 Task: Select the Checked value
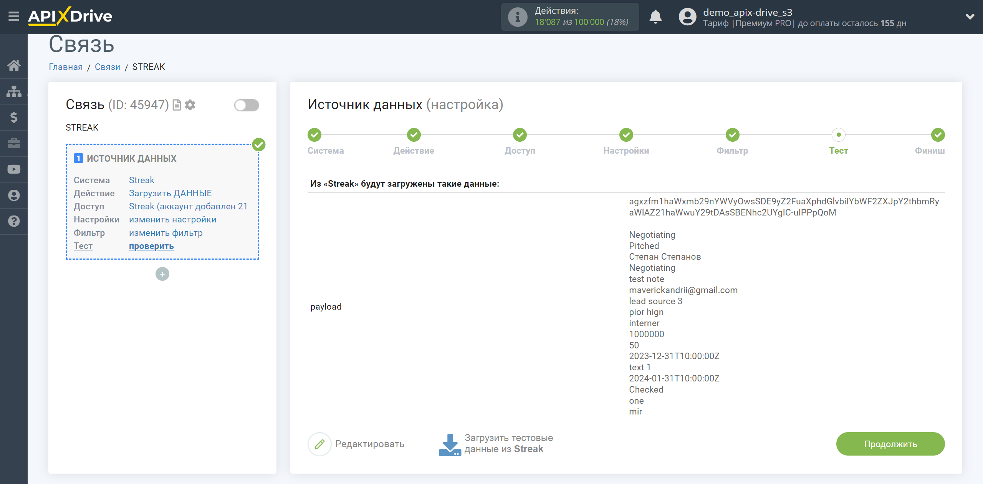[646, 390]
